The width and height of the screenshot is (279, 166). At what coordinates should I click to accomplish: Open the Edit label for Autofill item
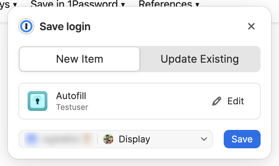point(236,101)
